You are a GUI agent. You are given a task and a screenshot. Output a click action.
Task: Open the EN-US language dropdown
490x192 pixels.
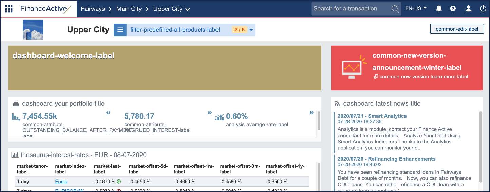[x=416, y=9]
